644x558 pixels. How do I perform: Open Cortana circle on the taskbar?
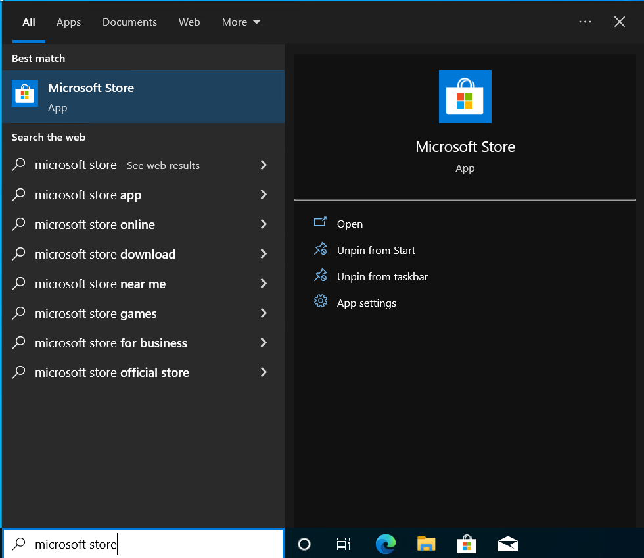(304, 544)
